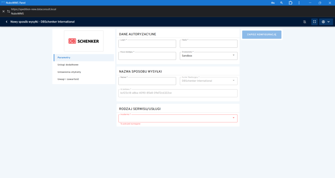The width and height of the screenshot is (335, 178).
Task: Focus the Klucz dostępu input field
Action: point(147,56)
